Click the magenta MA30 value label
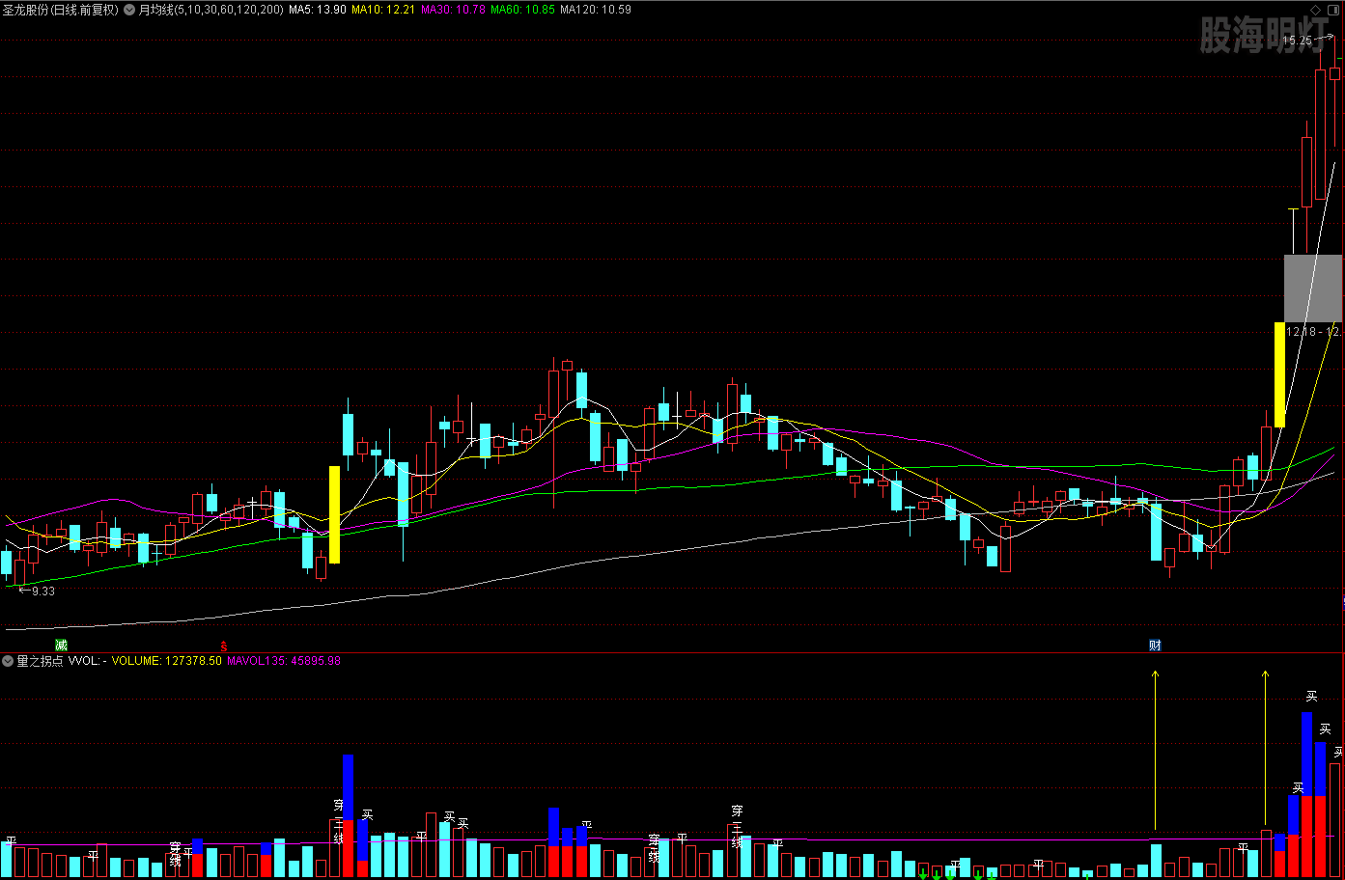1345x880 pixels. pos(453,10)
